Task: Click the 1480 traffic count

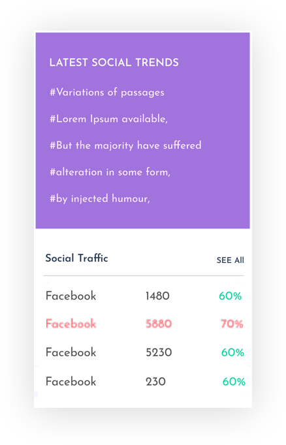Action: (157, 296)
